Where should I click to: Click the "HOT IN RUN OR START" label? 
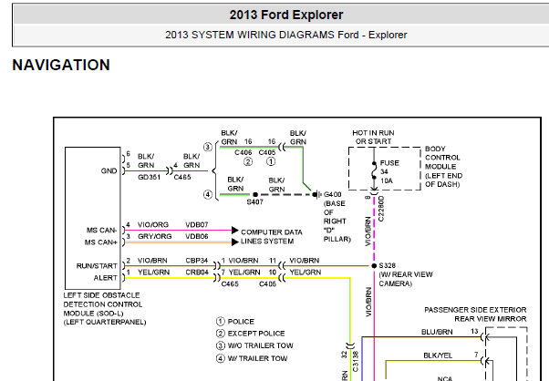coord(373,137)
